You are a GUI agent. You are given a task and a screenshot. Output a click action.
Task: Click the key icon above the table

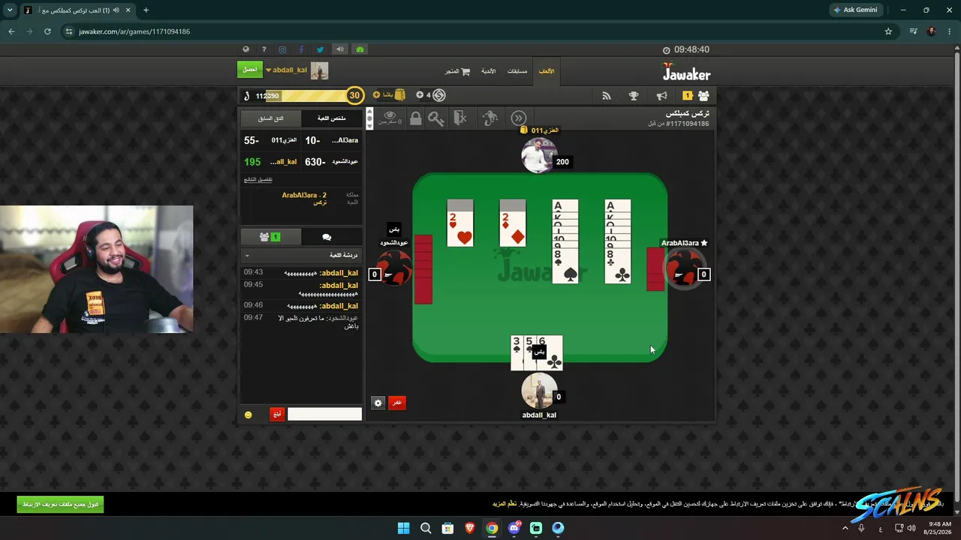tap(436, 118)
